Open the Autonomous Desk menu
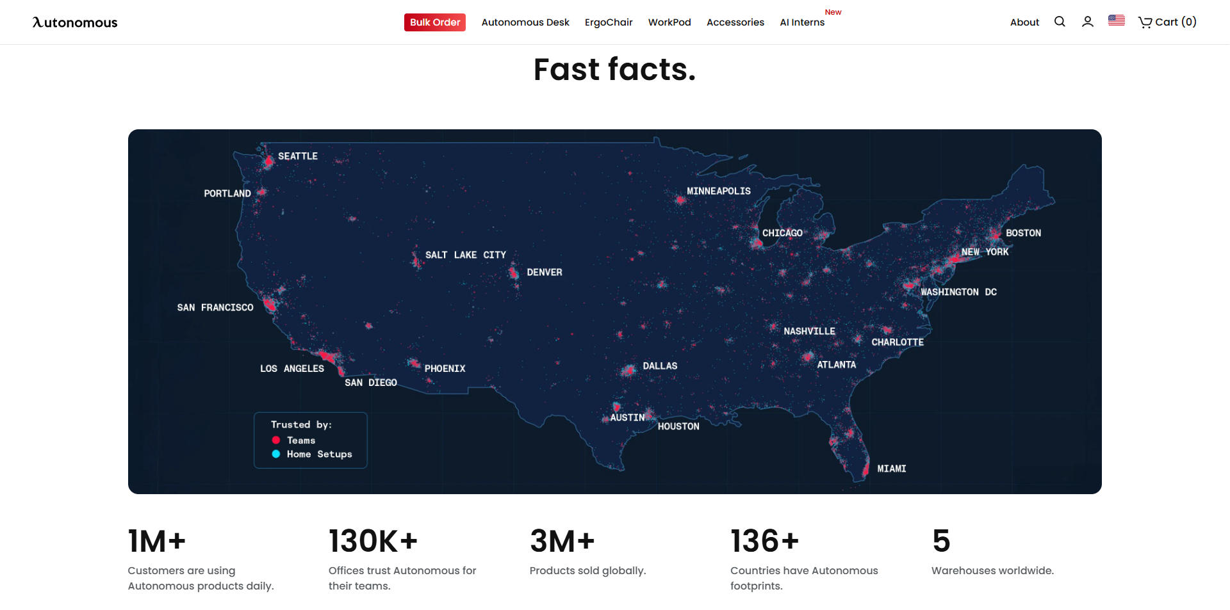 [525, 22]
